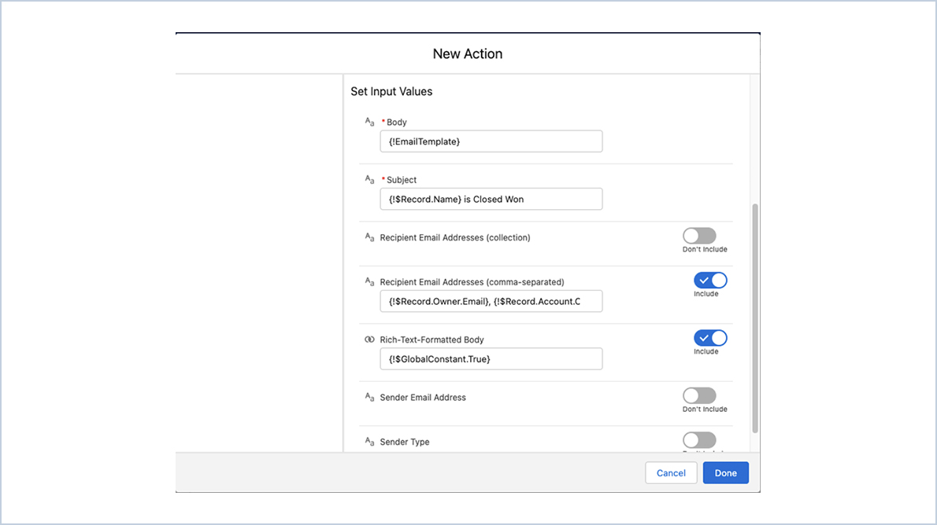Click the Done button
Screen dimensions: 937x525
(725, 472)
